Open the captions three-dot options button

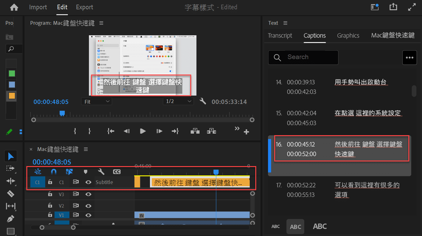click(409, 58)
